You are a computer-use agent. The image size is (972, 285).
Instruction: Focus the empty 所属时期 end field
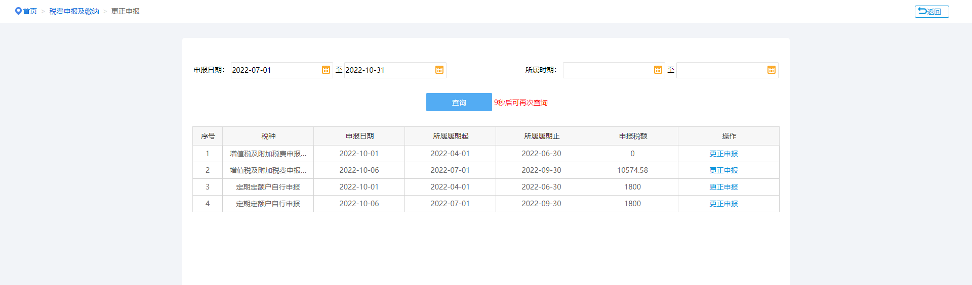[721, 70]
